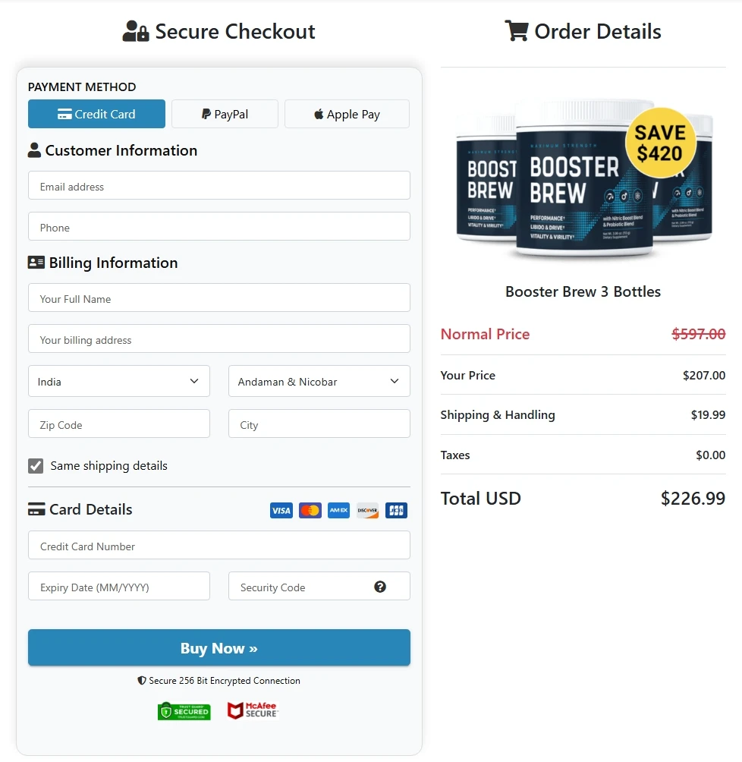Click the Discover card icon
The height and width of the screenshot is (762, 742).
coord(367,510)
